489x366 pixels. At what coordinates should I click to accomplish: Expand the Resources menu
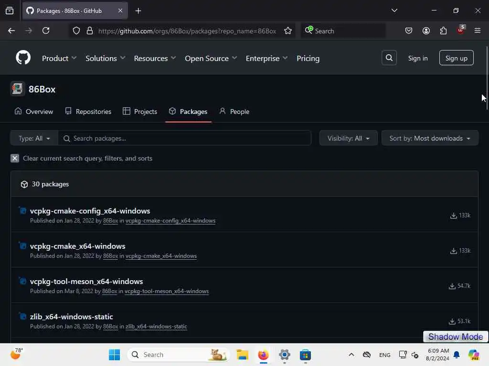click(x=155, y=59)
